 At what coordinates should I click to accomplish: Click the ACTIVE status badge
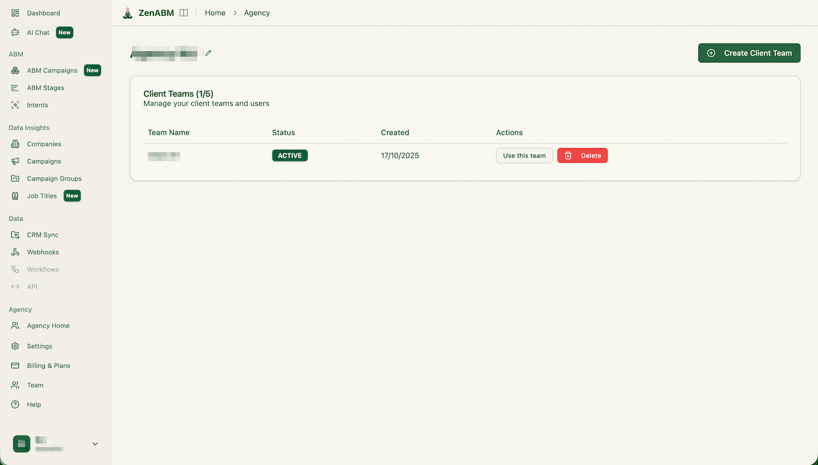pos(289,156)
